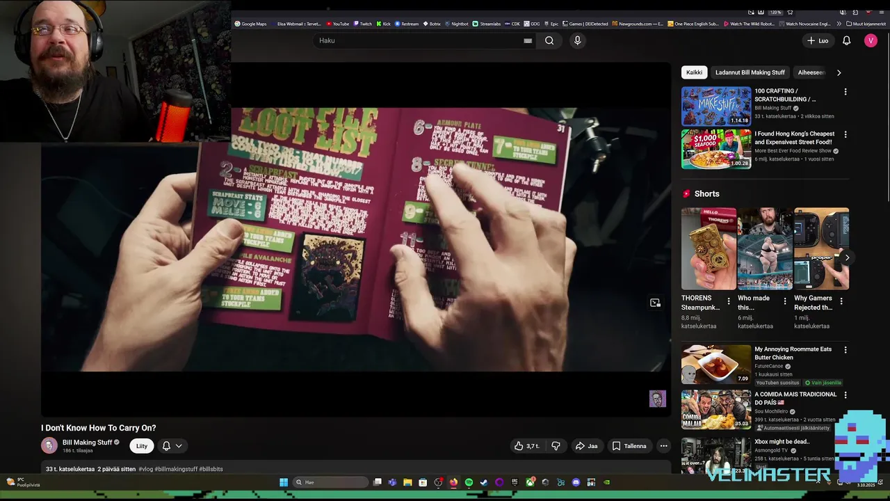Select the Aiheeseen chip
Image resolution: width=890 pixels, height=501 pixels.
811,72
